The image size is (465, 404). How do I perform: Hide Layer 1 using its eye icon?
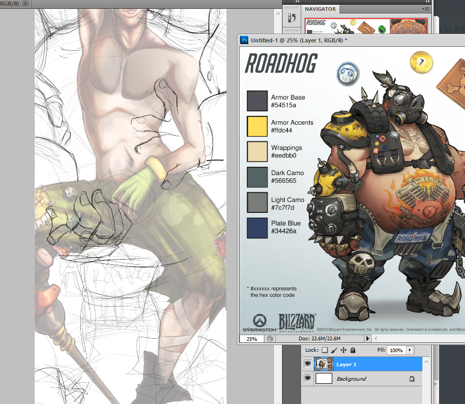point(308,365)
